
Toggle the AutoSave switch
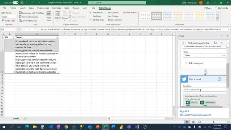click(15, 3)
